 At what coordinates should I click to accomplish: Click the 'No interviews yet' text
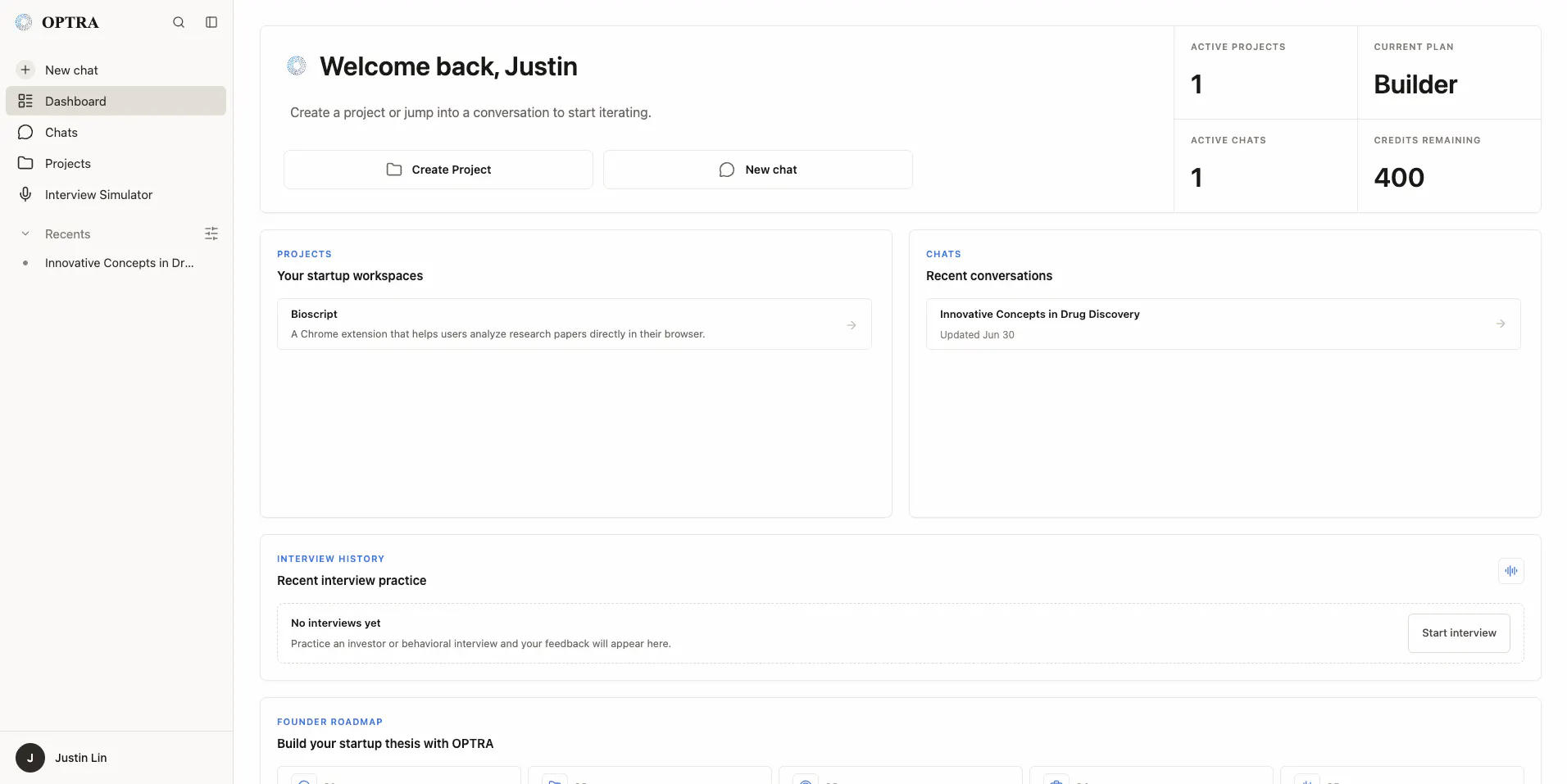point(335,623)
